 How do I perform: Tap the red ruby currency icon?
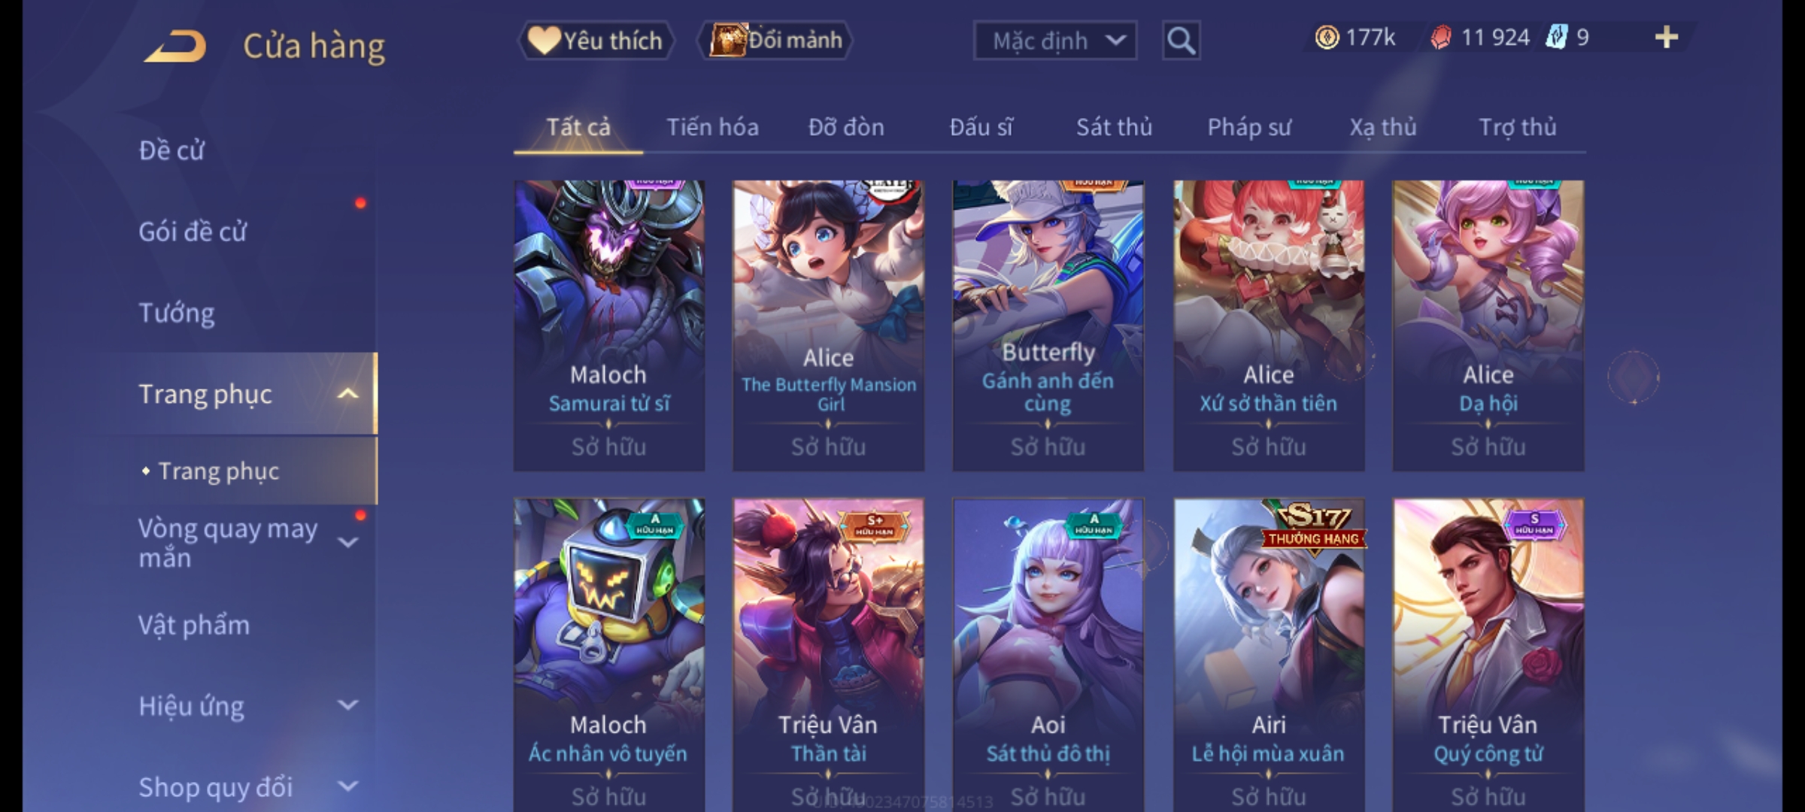pos(1441,38)
